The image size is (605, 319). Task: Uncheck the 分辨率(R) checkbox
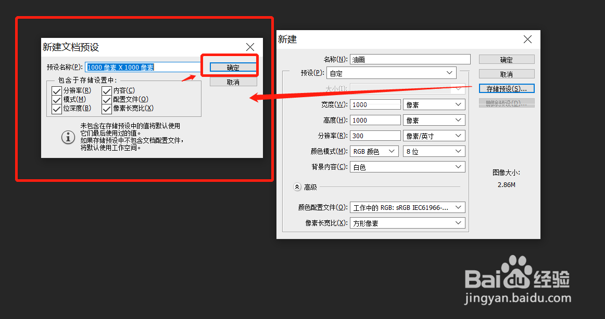57,90
